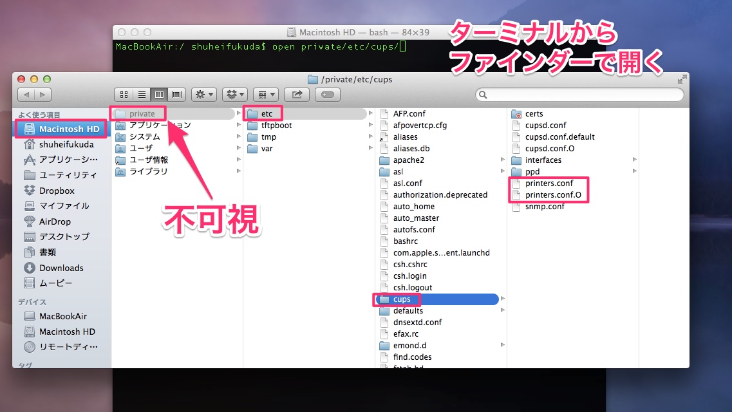The height and width of the screenshot is (412, 732).
Task: Enter full screen with the Finder arrows icon
Action: pos(682,79)
